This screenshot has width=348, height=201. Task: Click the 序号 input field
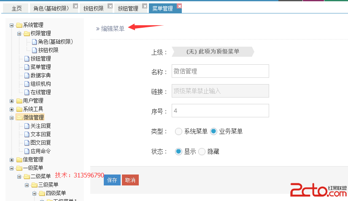[220, 111]
